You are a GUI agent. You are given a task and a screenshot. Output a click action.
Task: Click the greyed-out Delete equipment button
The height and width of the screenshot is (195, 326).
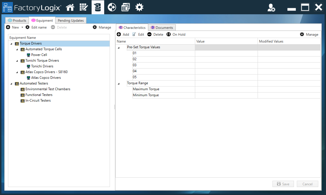(59, 27)
